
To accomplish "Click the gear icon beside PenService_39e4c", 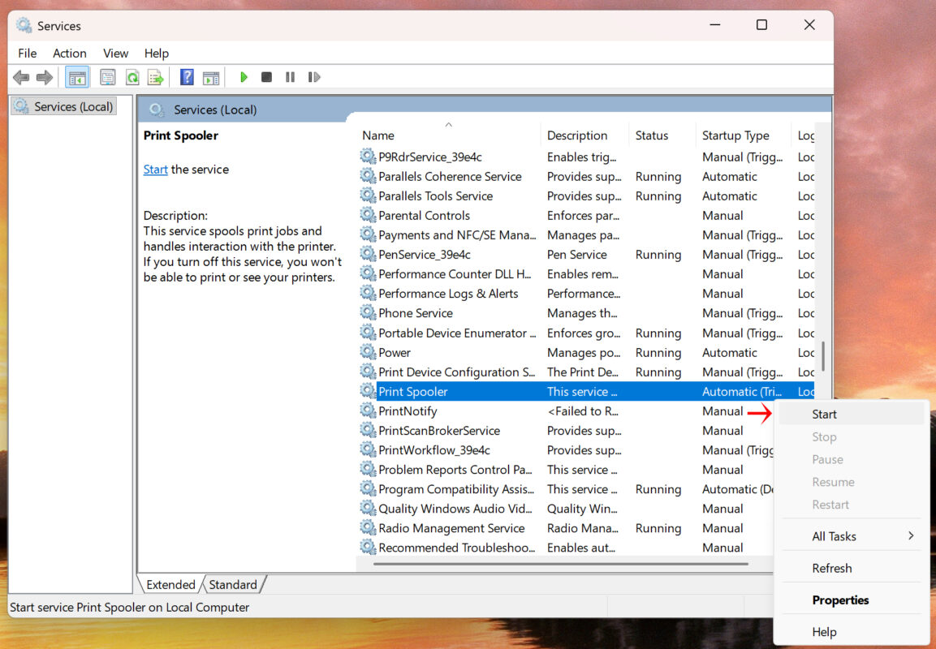I will pos(368,254).
